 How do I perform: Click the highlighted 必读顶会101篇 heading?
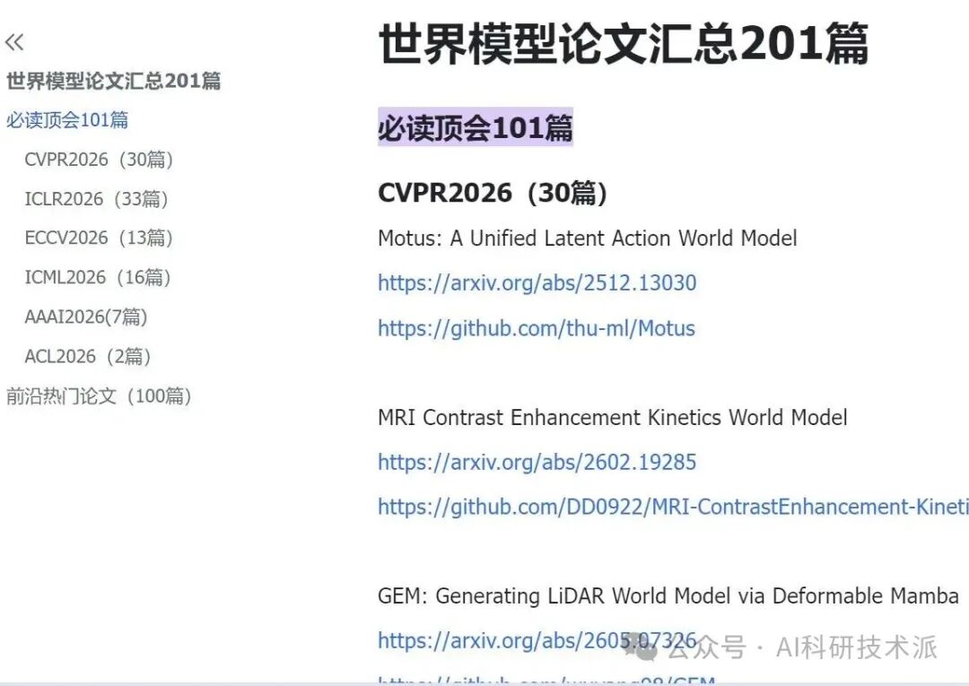pos(476,128)
